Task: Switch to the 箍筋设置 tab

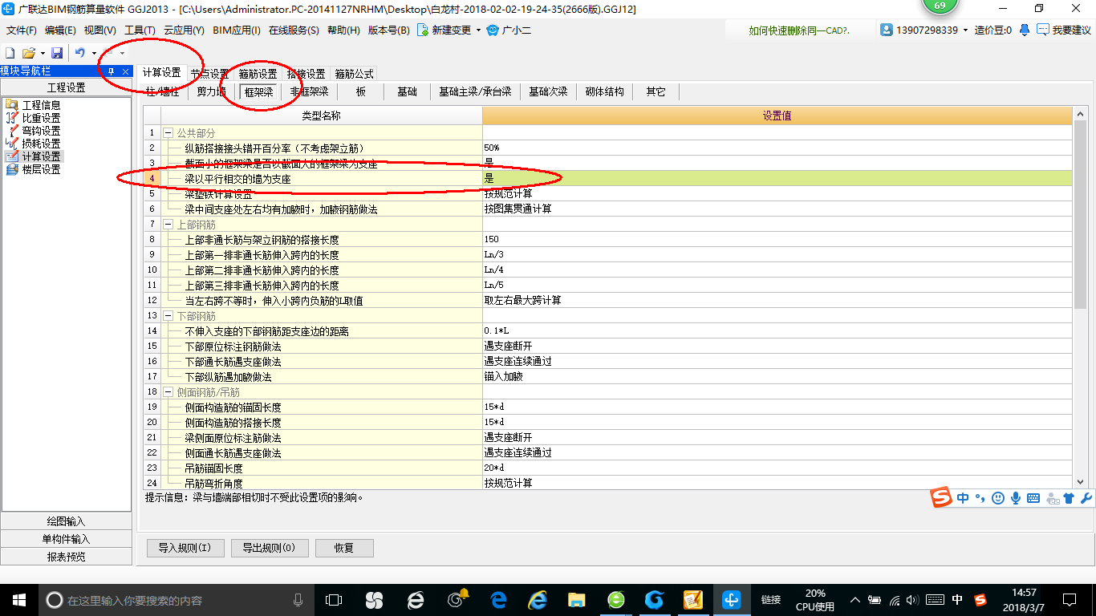Action: point(258,74)
